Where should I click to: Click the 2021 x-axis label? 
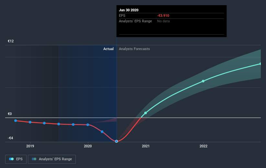[x=145, y=146]
